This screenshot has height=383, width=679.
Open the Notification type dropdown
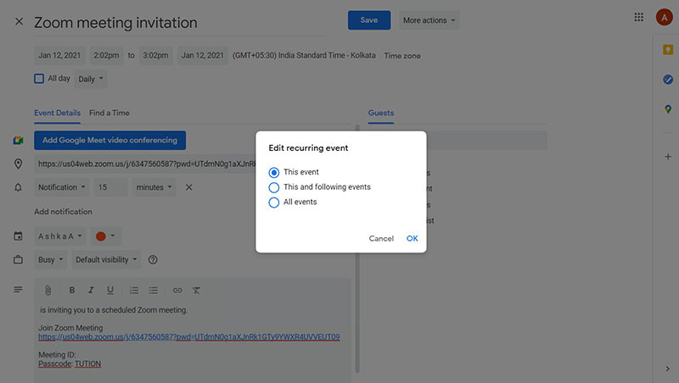61,187
